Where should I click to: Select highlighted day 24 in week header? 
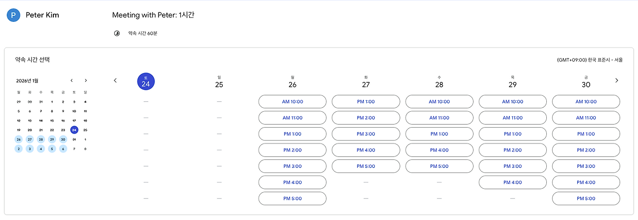coord(146,82)
